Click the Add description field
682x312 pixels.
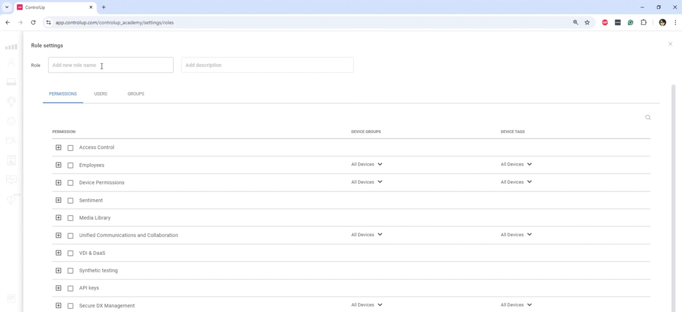[267, 65]
